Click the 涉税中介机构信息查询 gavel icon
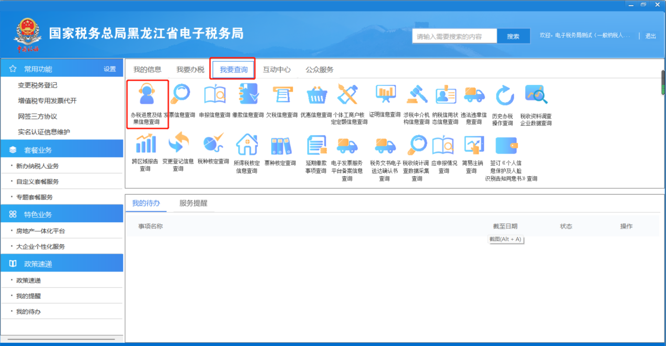This screenshot has height=346, width=666. [x=417, y=94]
